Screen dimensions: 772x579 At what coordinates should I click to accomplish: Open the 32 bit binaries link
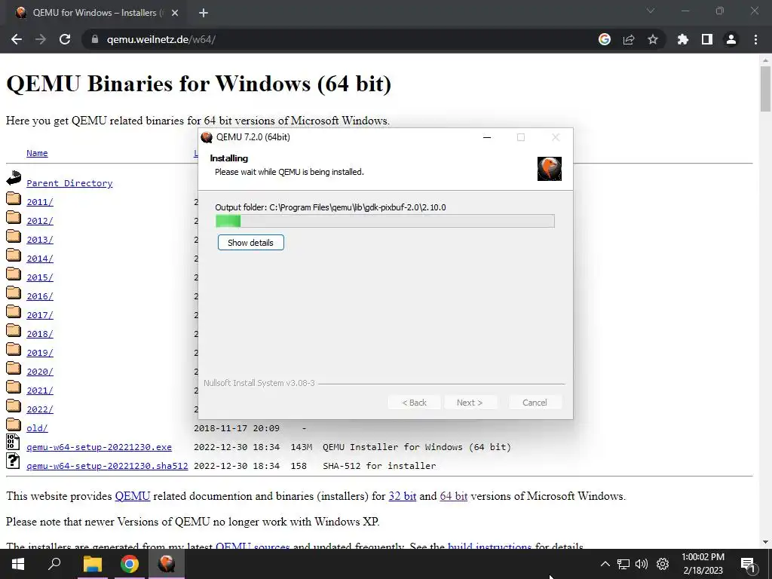[x=403, y=496]
